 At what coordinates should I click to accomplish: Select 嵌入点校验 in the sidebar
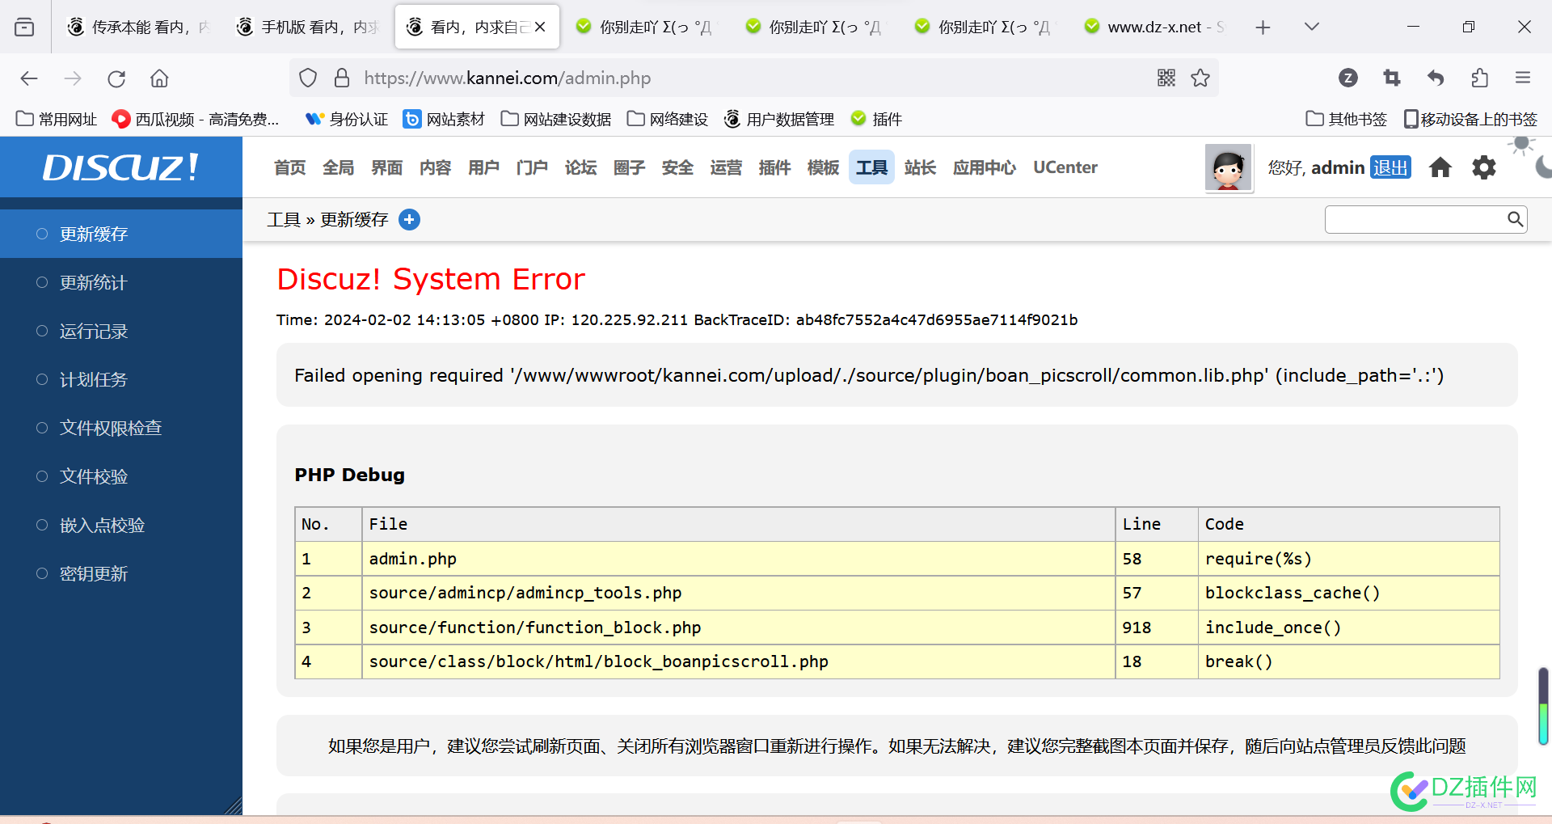[x=121, y=525]
